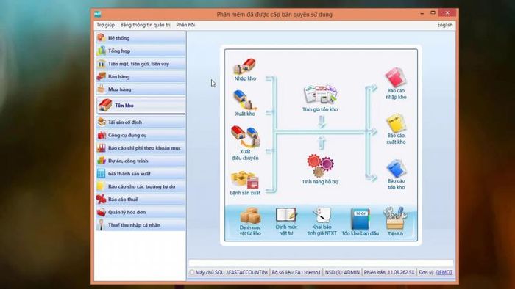Open Khai báo tính giá NTXT icon

tap(322, 215)
